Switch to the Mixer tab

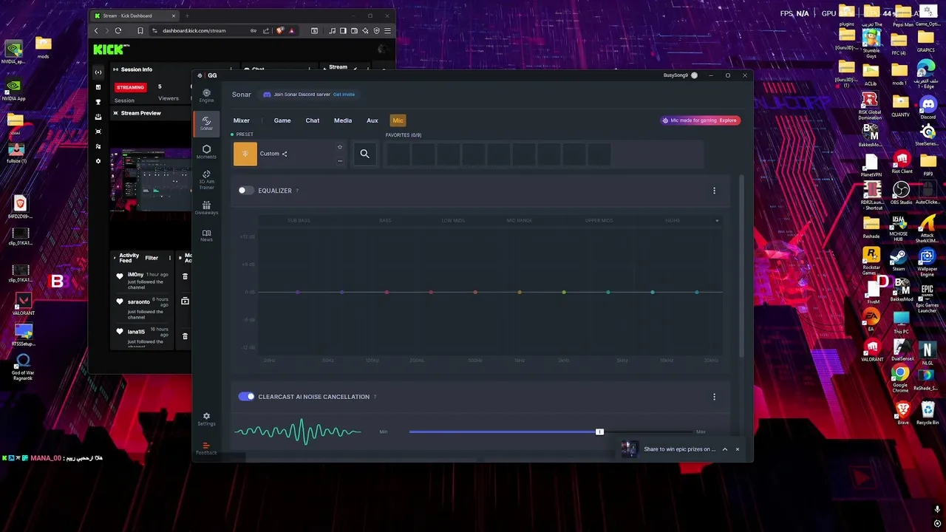click(242, 120)
